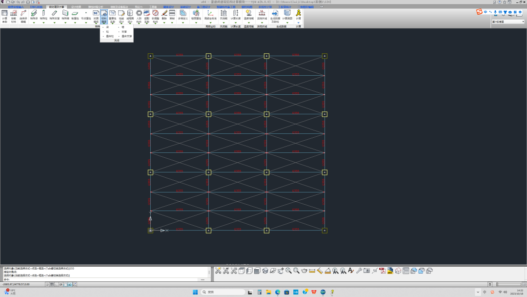Open File Explorer from the taskbar

pos(268,292)
